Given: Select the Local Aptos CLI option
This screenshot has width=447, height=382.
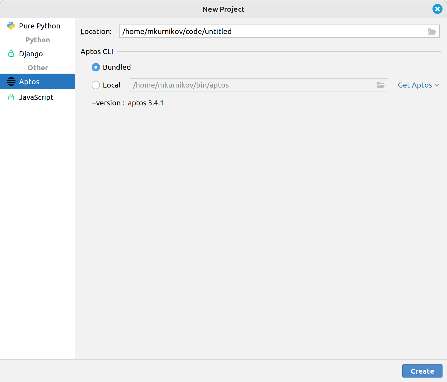Looking at the screenshot, I should coord(106,85).
